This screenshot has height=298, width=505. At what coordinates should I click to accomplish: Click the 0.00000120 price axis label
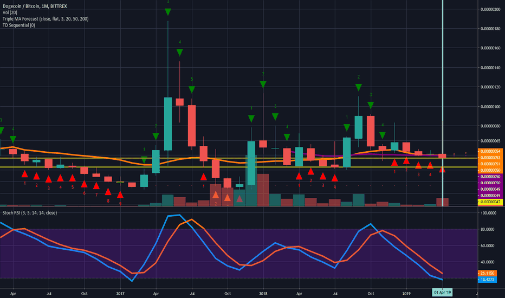point(490,87)
